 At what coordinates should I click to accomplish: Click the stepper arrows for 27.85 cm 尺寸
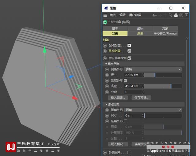click(143, 75)
